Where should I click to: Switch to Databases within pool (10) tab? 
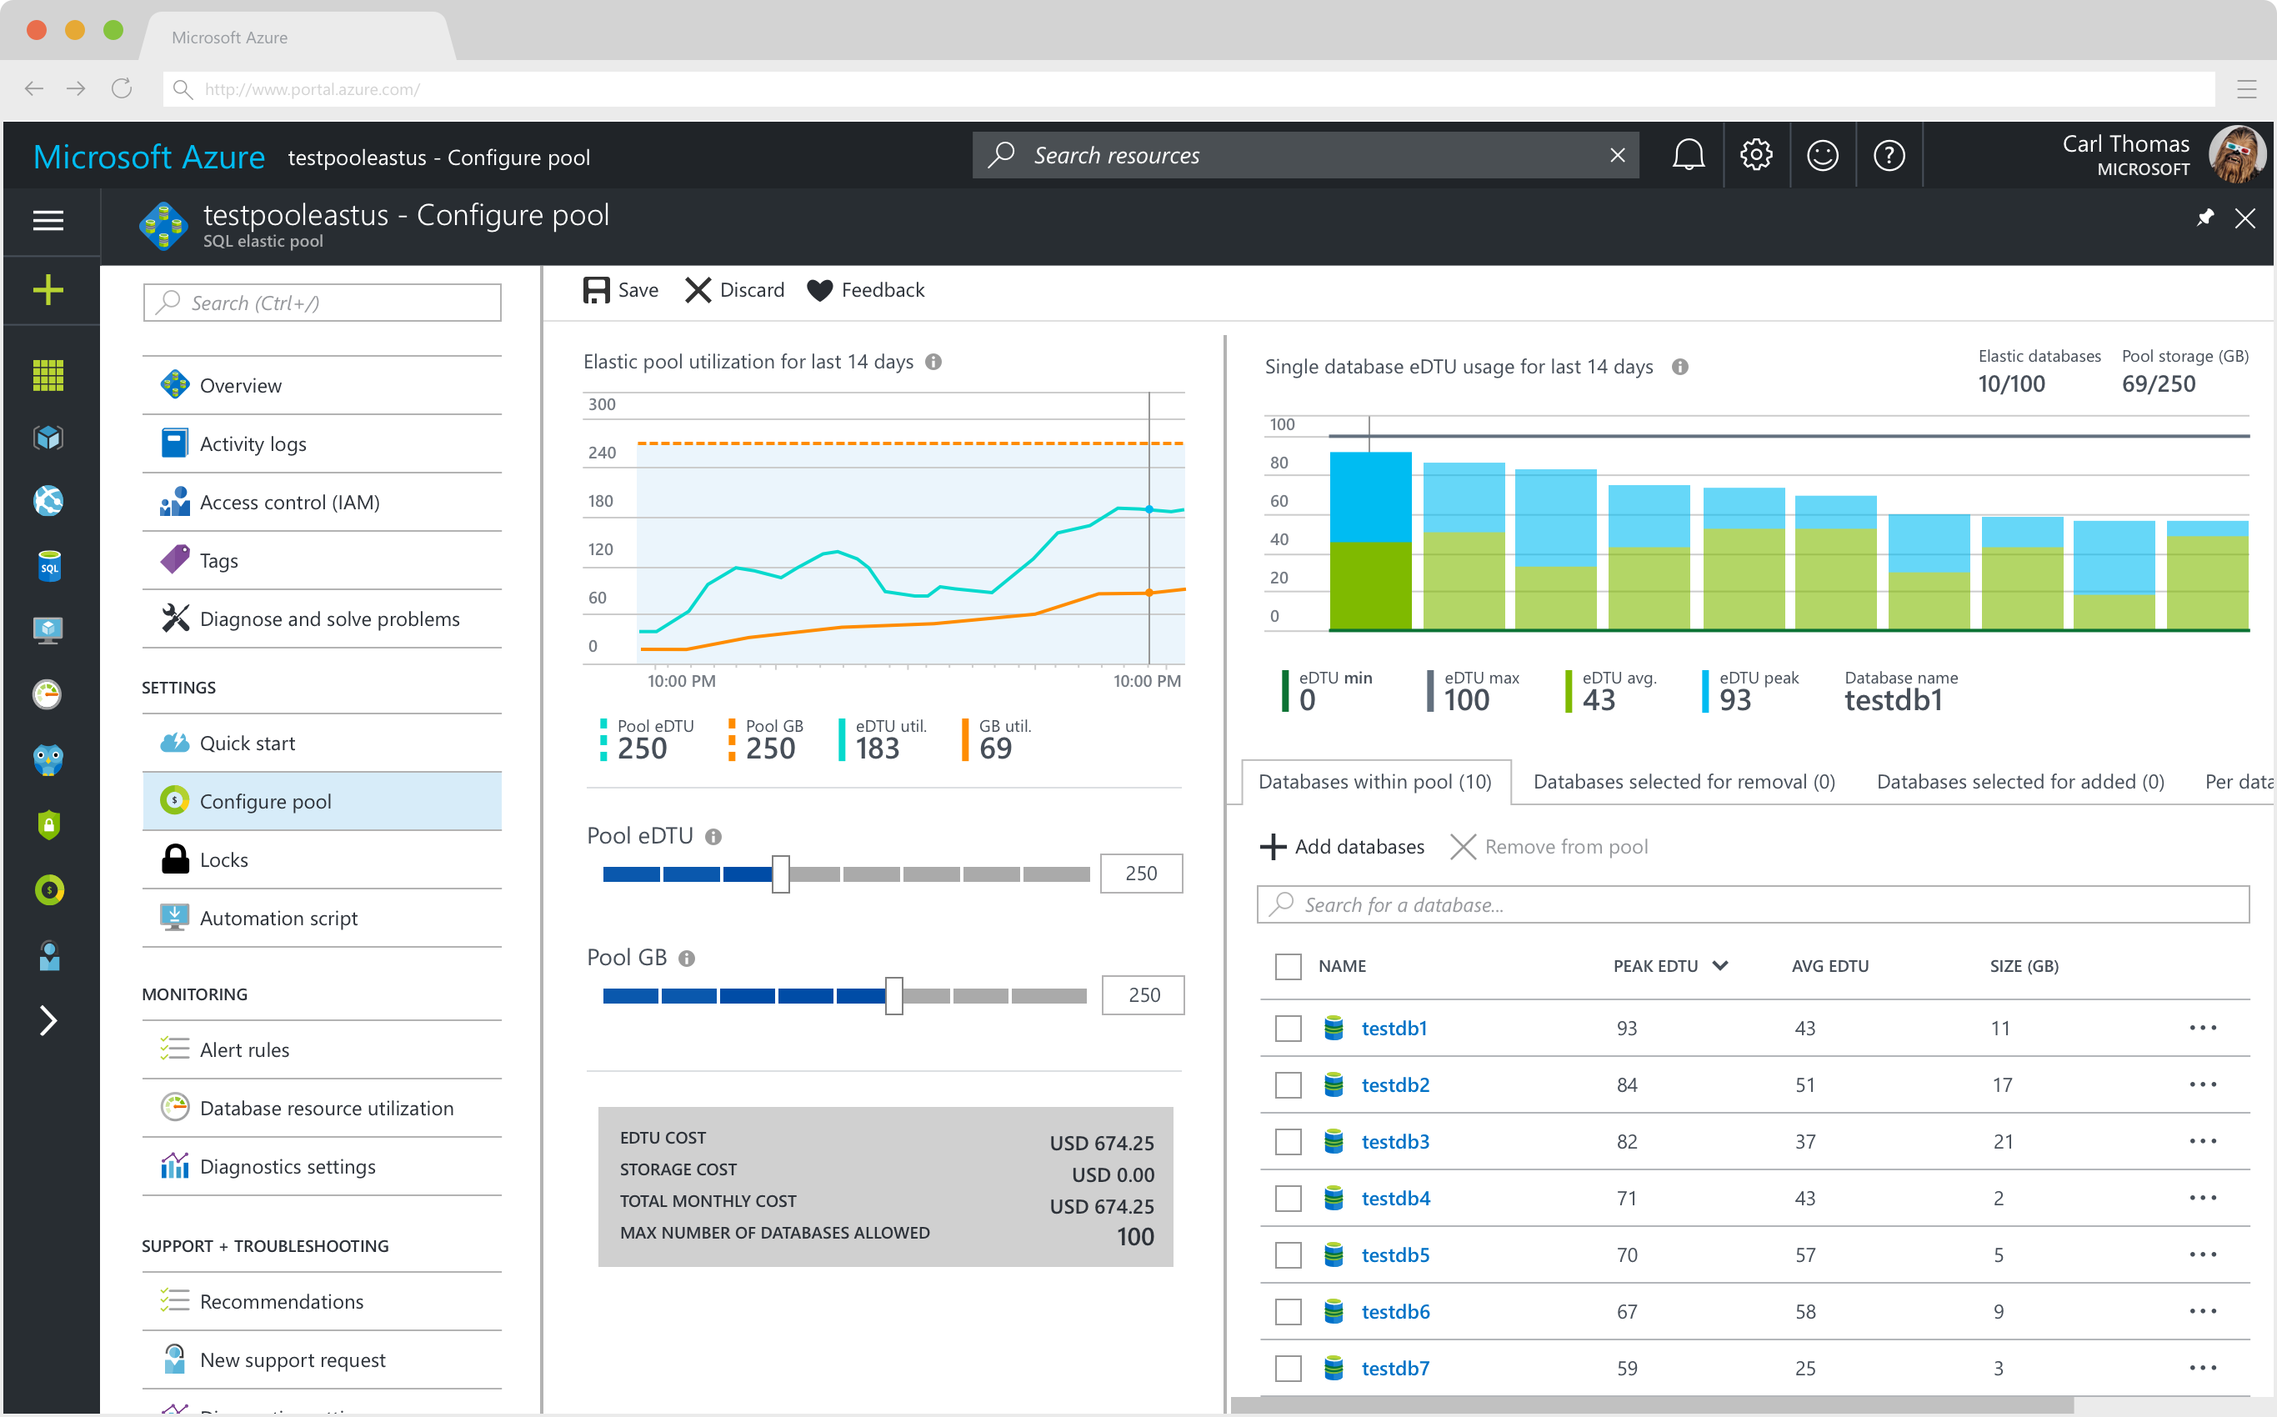coord(1374,782)
